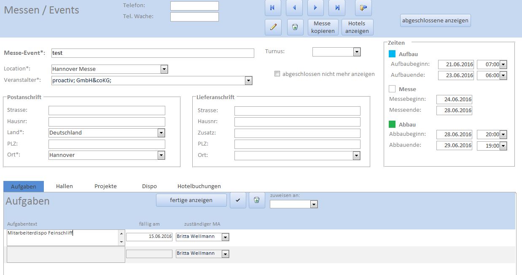Click the blue Aufbau color square
The width and height of the screenshot is (522, 275).
[x=392, y=54]
